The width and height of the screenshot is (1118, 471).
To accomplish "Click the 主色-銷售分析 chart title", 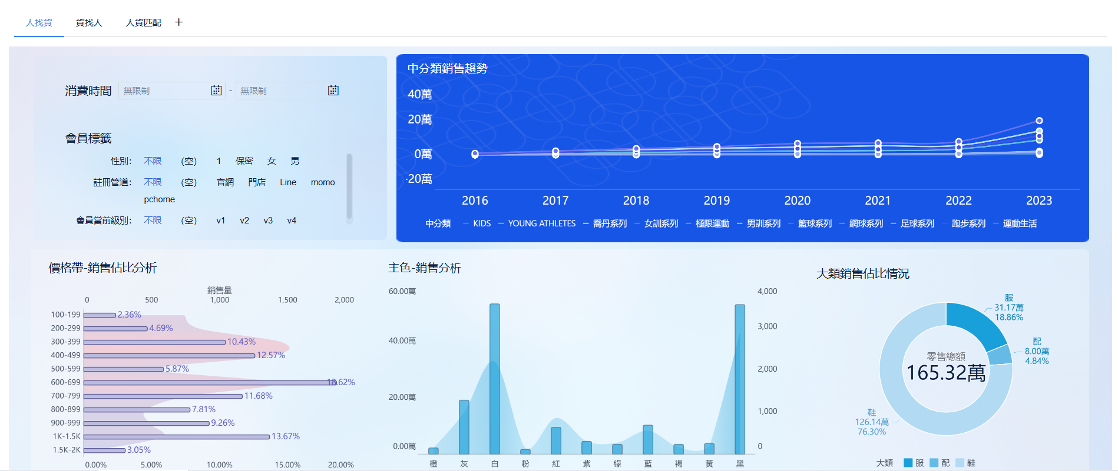I will pos(425,268).
